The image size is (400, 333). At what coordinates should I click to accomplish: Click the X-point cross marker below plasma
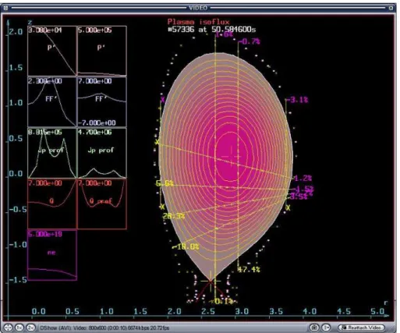tap(211, 281)
